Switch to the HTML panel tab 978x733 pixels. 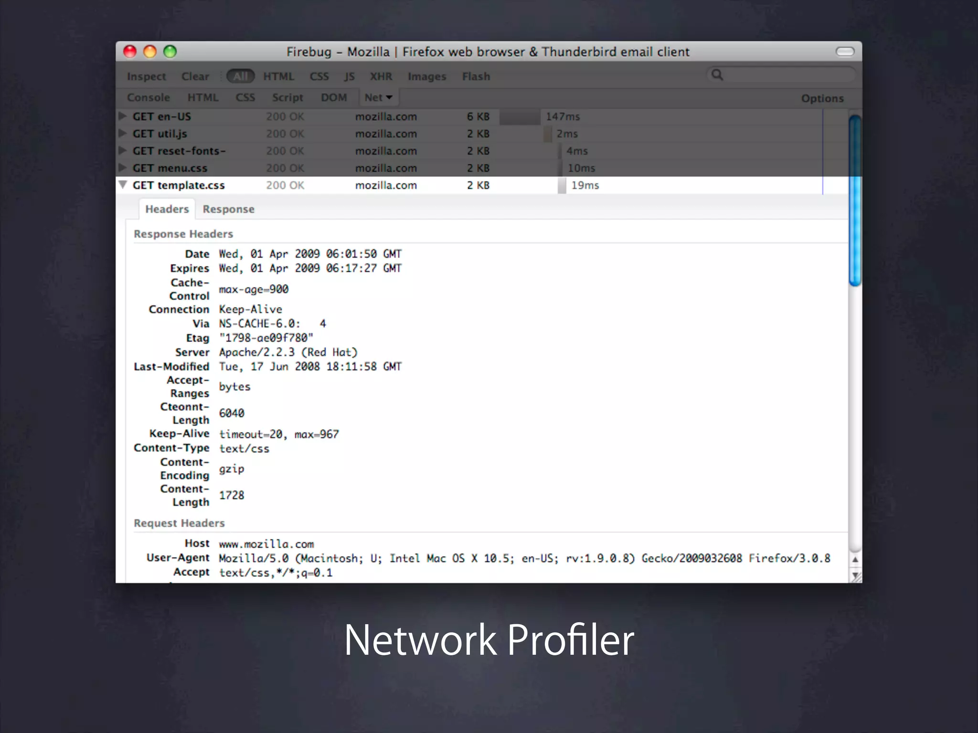[203, 97]
